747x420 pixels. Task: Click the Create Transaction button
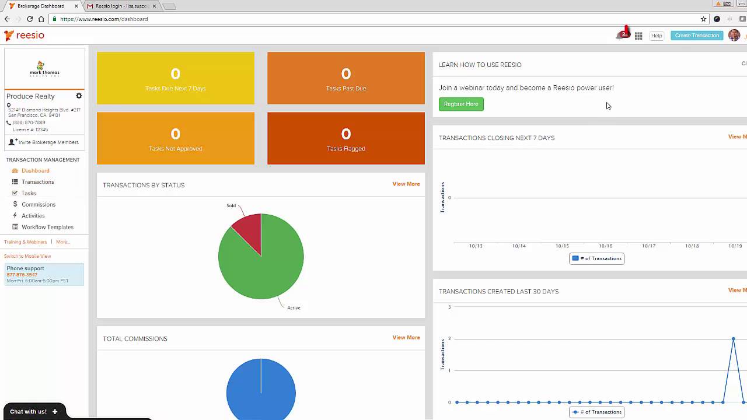tap(697, 36)
